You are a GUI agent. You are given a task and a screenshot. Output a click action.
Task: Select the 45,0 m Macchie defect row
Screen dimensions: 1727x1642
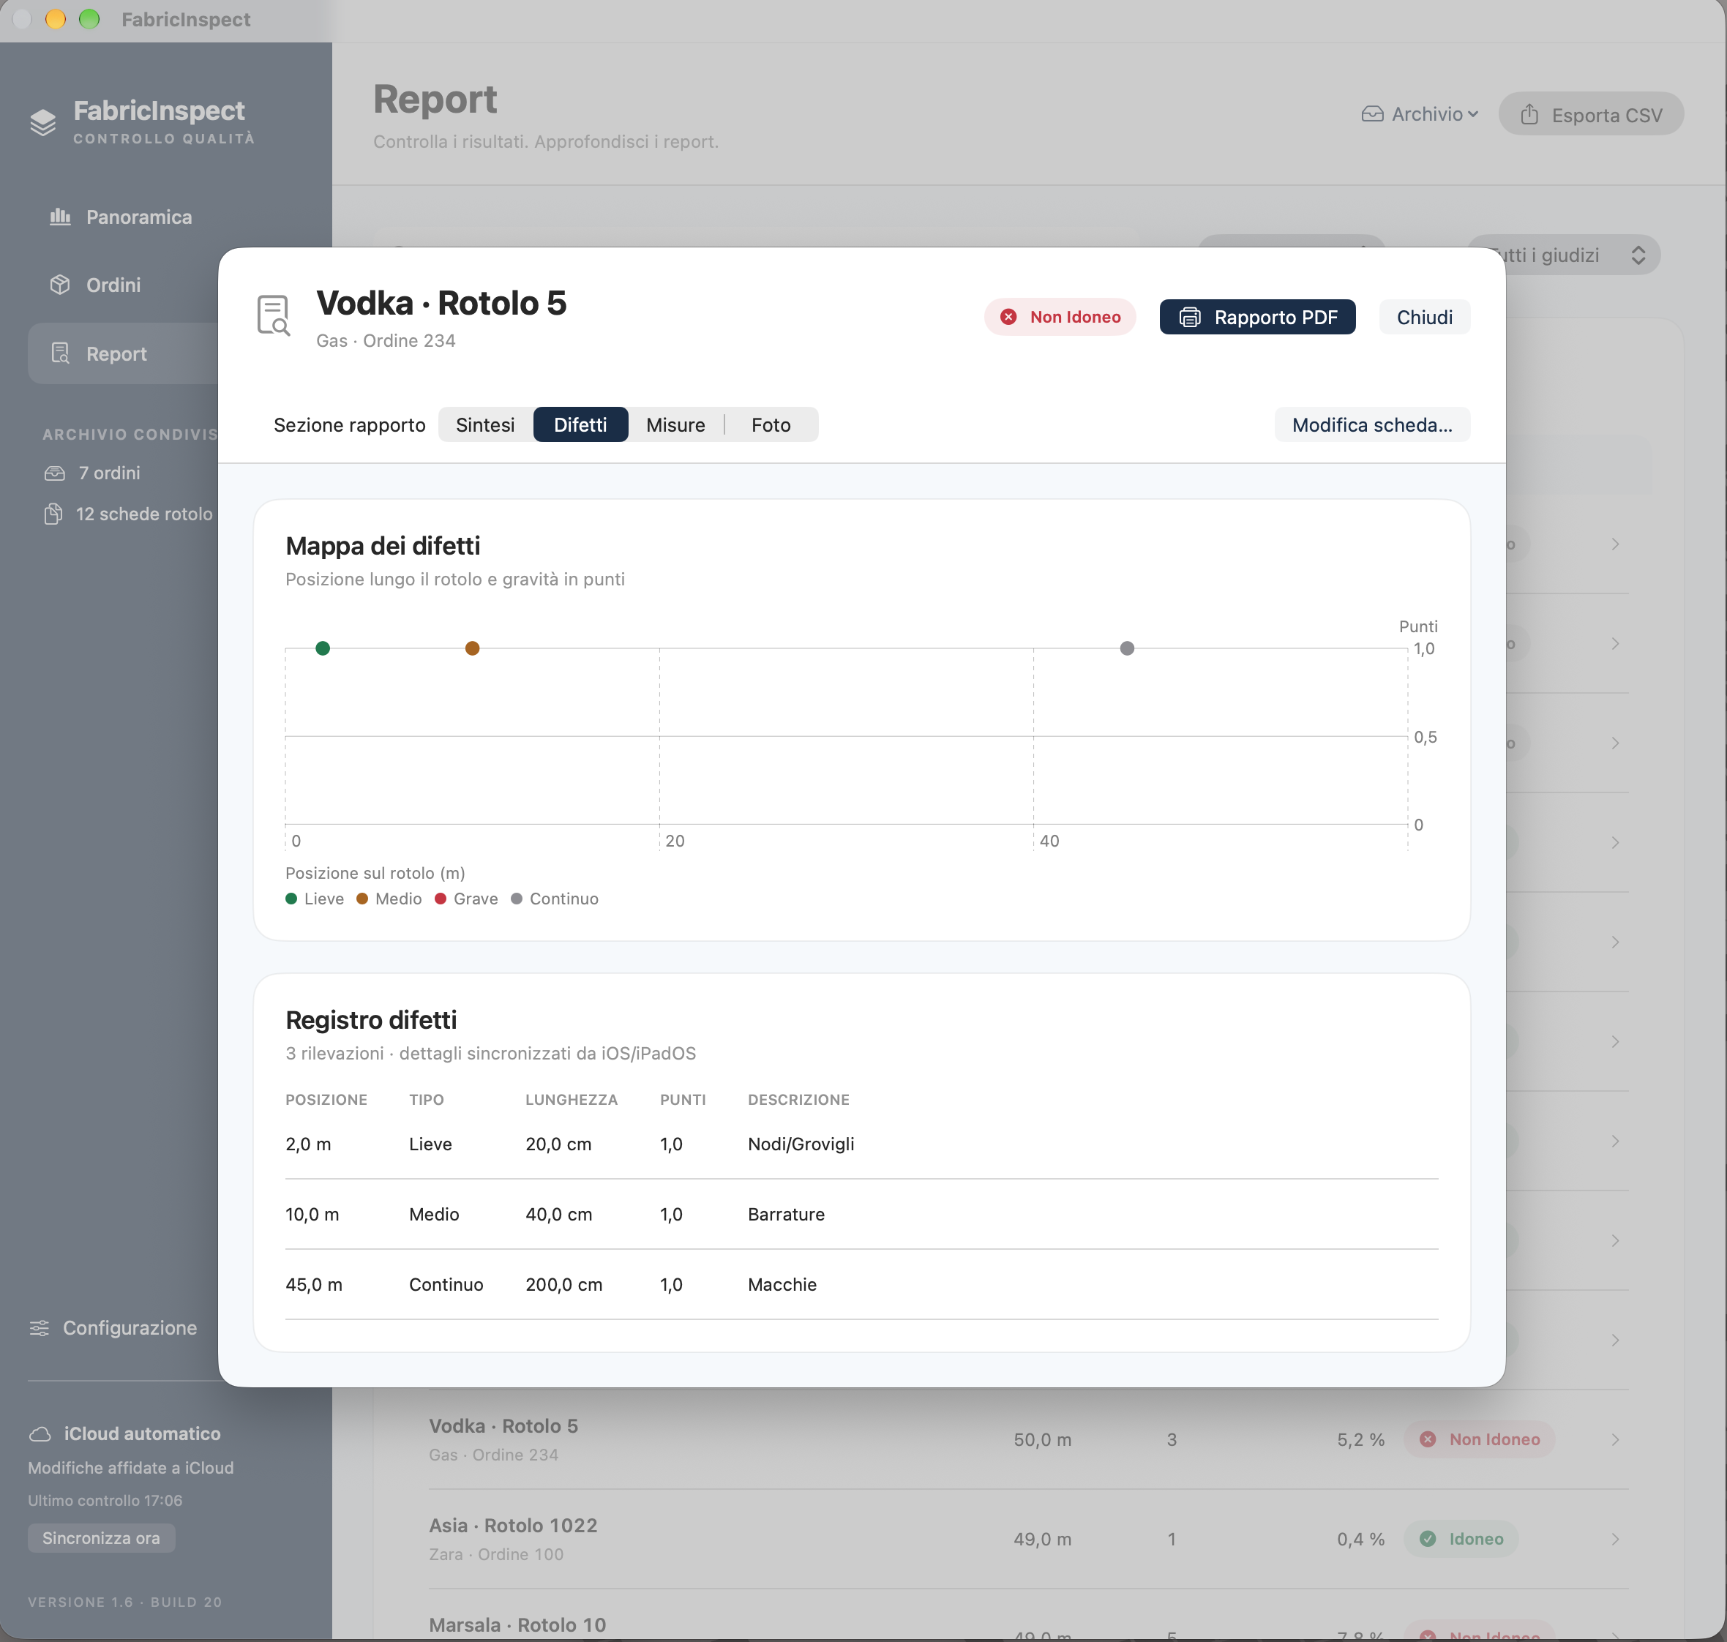(861, 1284)
